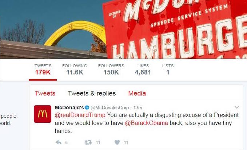
Task: Select the Media tab
Action: [137, 93]
